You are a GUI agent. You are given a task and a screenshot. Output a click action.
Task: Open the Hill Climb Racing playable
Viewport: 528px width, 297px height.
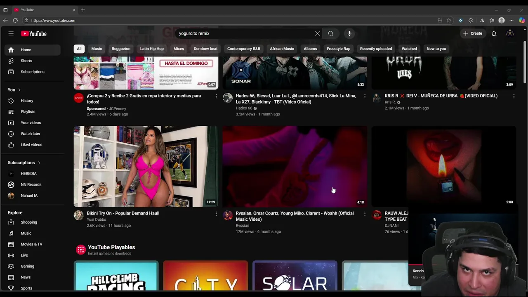pos(116,276)
